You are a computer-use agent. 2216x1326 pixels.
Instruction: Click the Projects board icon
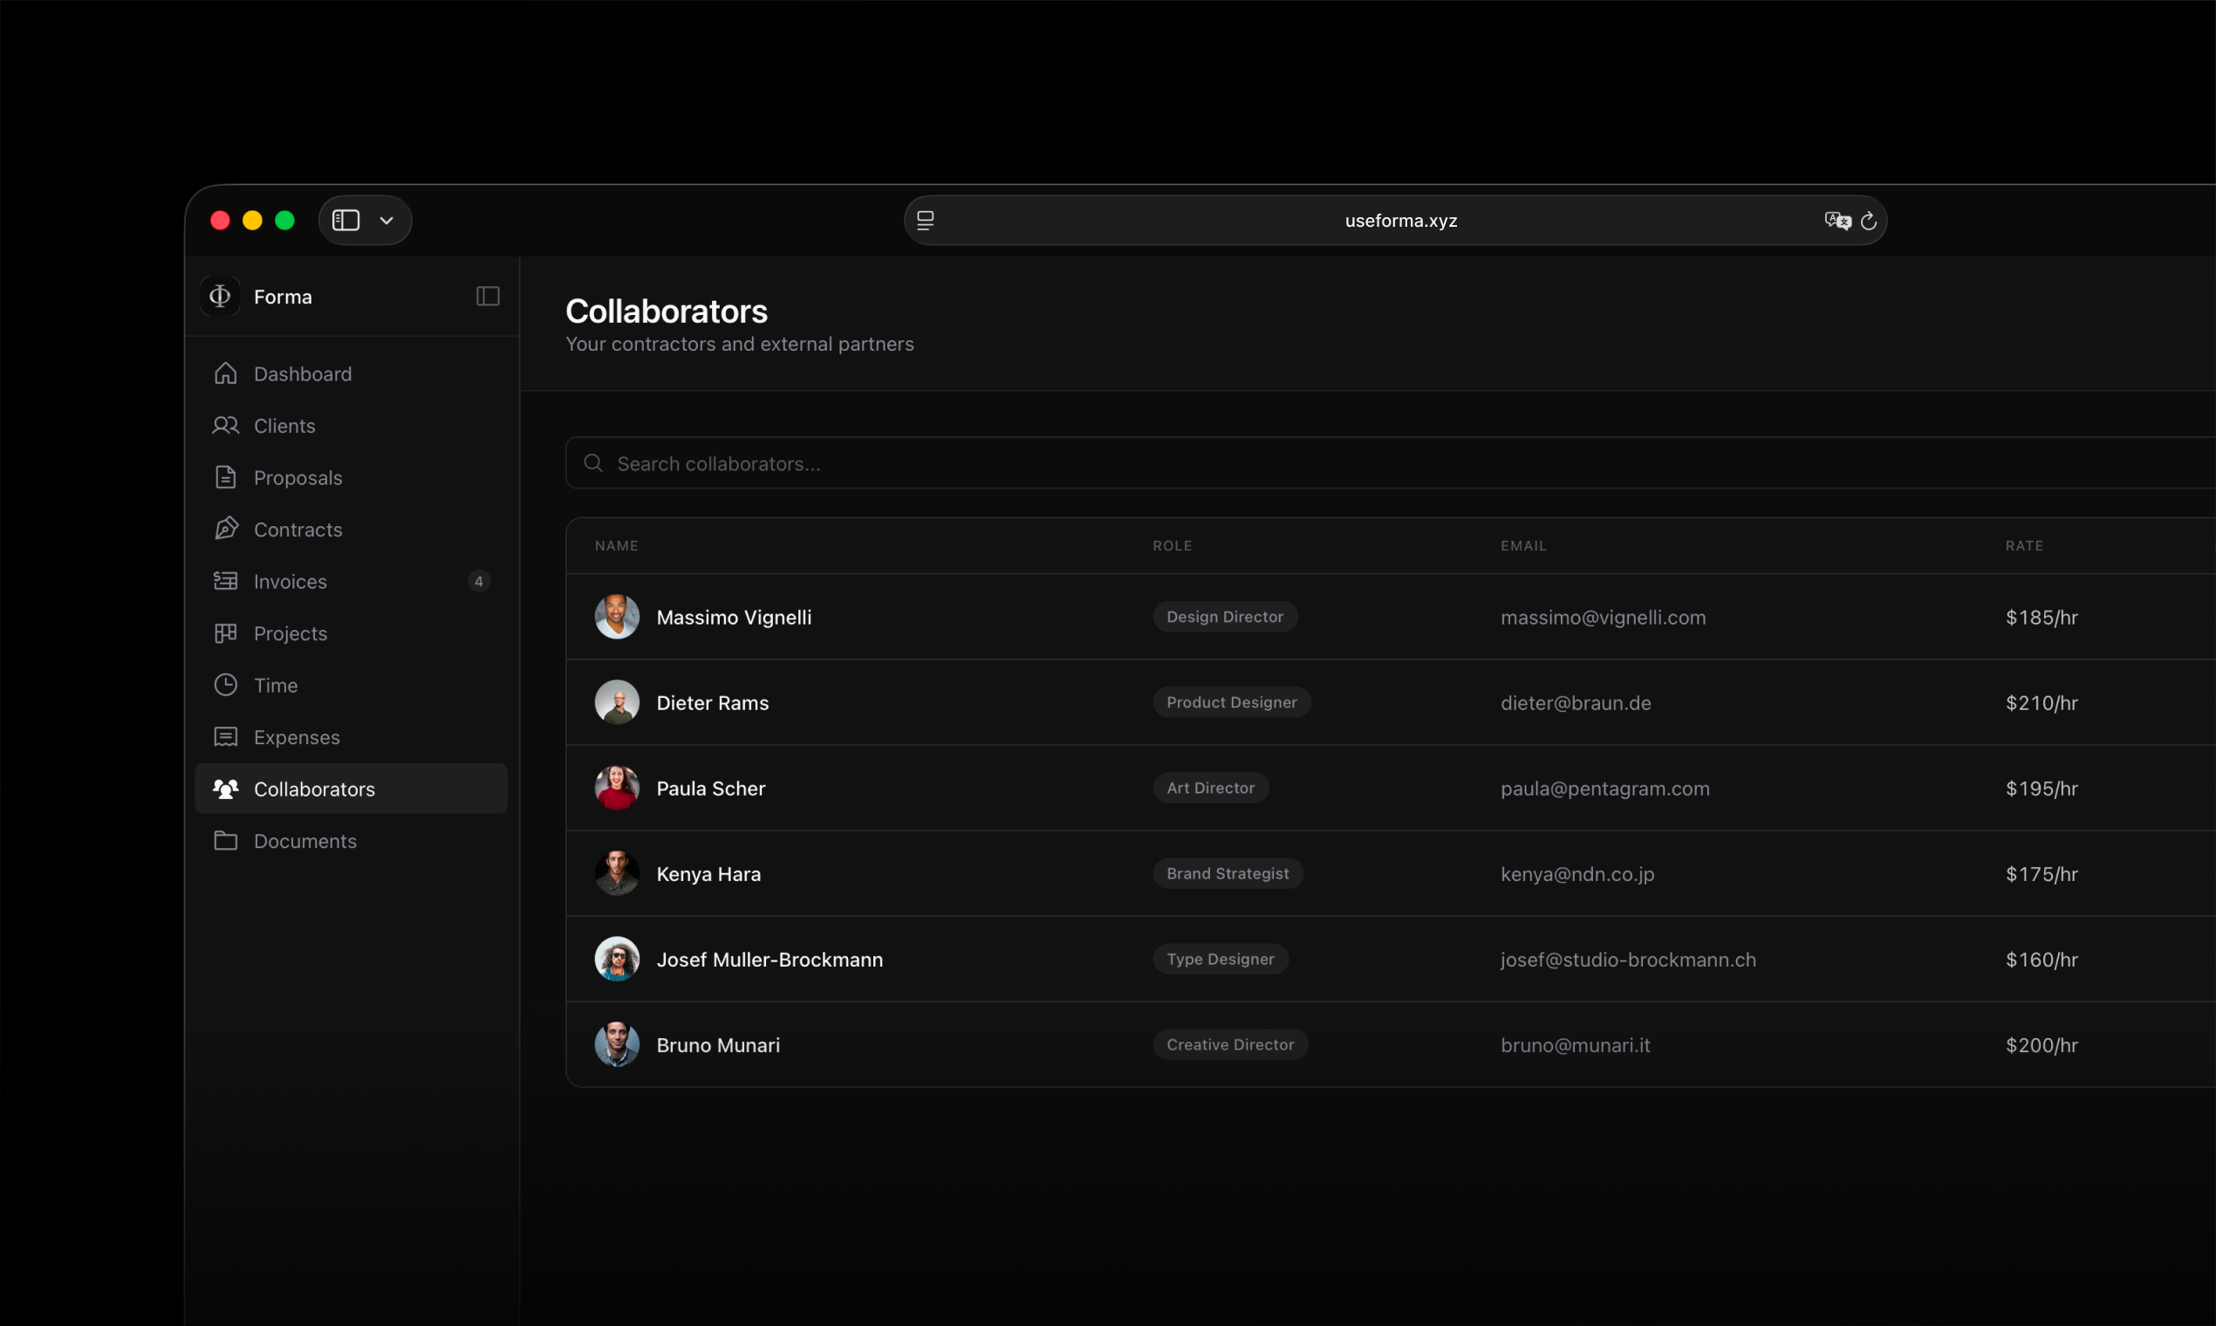[226, 633]
